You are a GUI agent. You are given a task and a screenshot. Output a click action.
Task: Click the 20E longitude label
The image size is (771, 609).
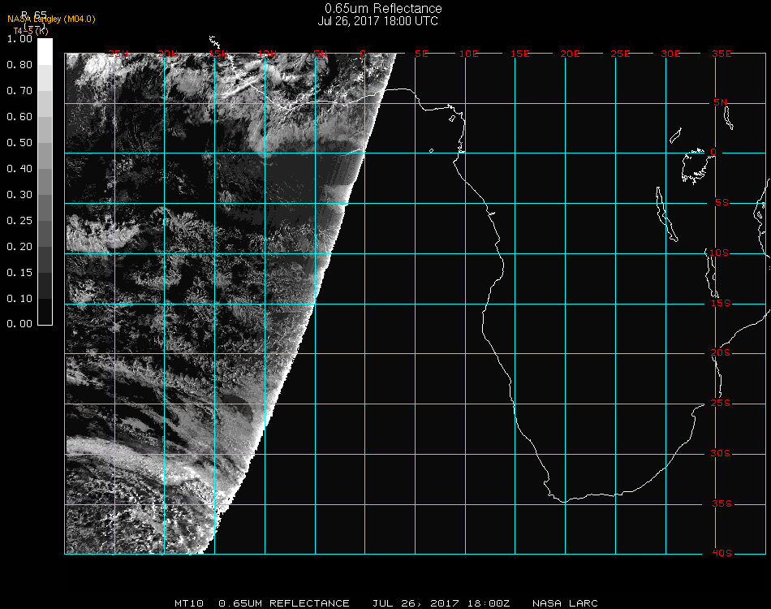(x=570, y=54)
